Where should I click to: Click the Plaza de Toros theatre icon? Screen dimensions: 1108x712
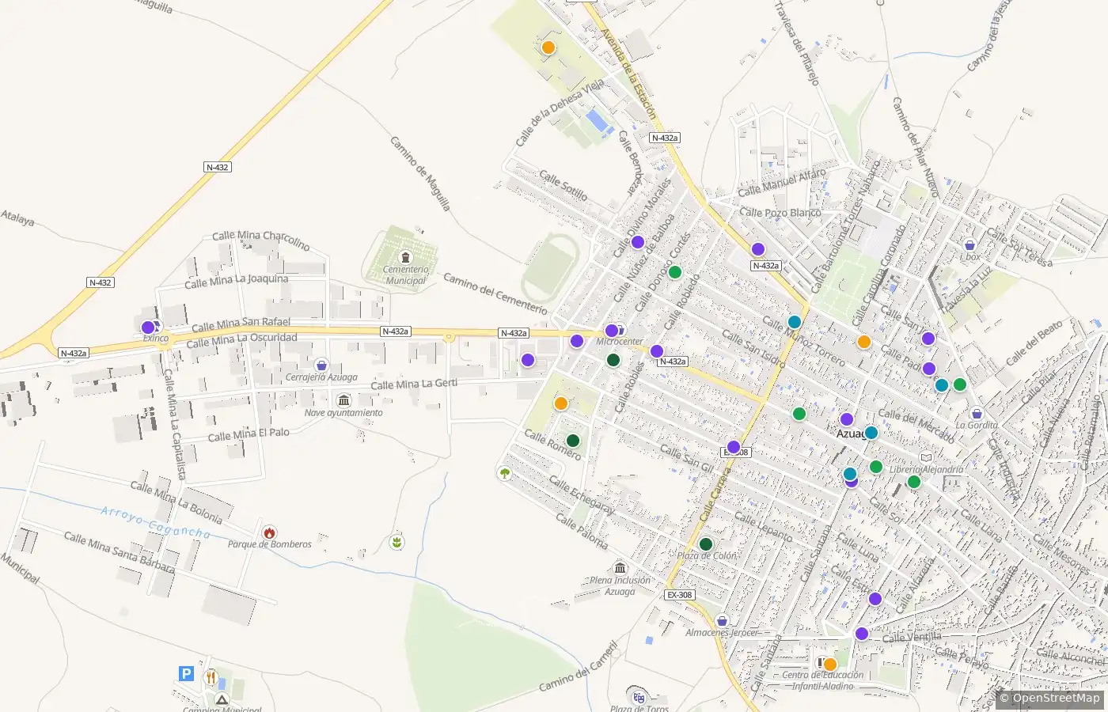coord(639,697)
